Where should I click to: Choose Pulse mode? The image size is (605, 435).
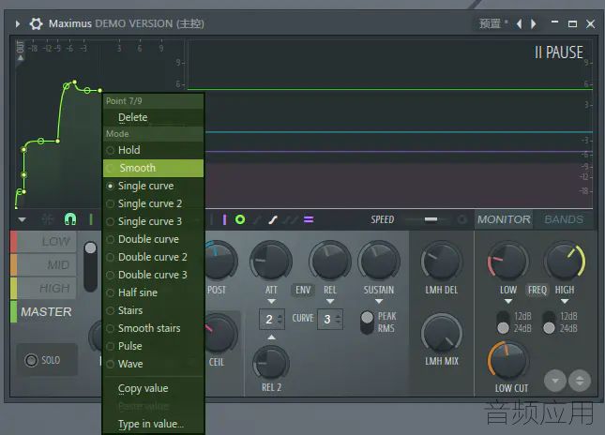point(153,346)
